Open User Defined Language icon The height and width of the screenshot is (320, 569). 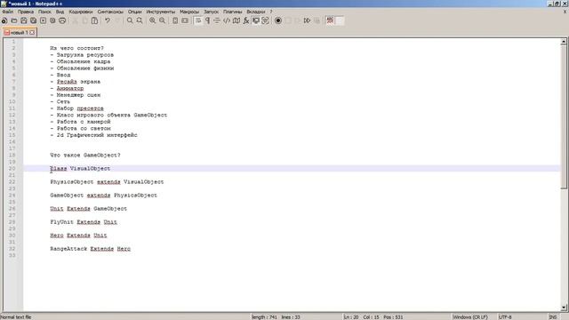pos(227,20)
